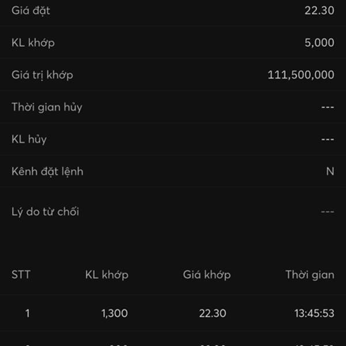Tap the KL khớp summary row label
346x346 pixels.
pyautogui.click(x=33, y=43)
